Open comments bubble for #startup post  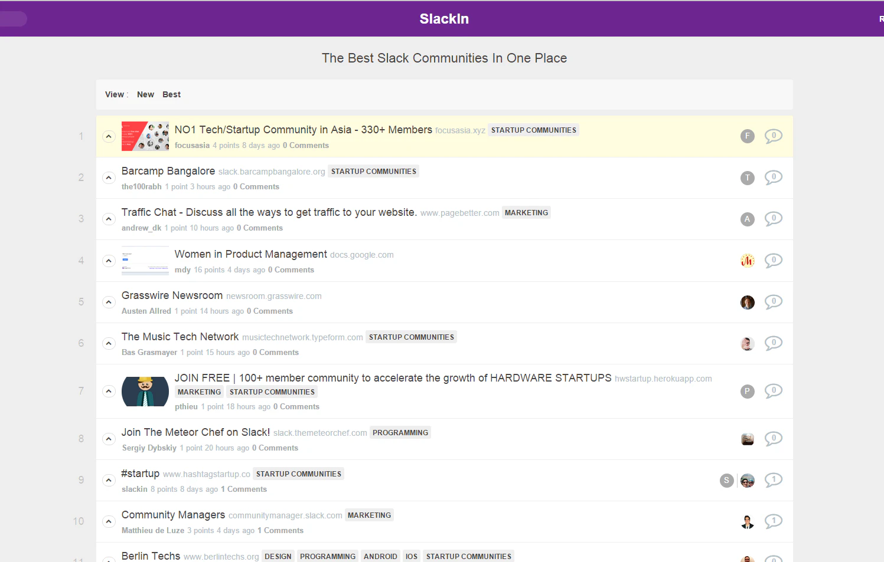pyautogui.click(x=774, y=480)
